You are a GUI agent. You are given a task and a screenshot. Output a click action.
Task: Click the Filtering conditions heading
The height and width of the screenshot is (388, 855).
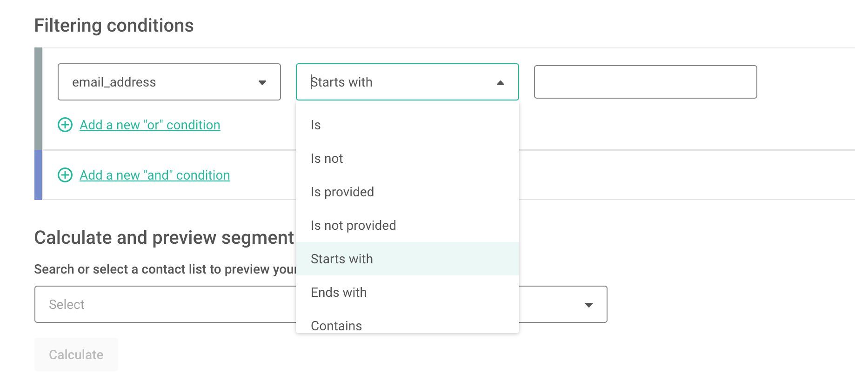click(x=114, y=25)
